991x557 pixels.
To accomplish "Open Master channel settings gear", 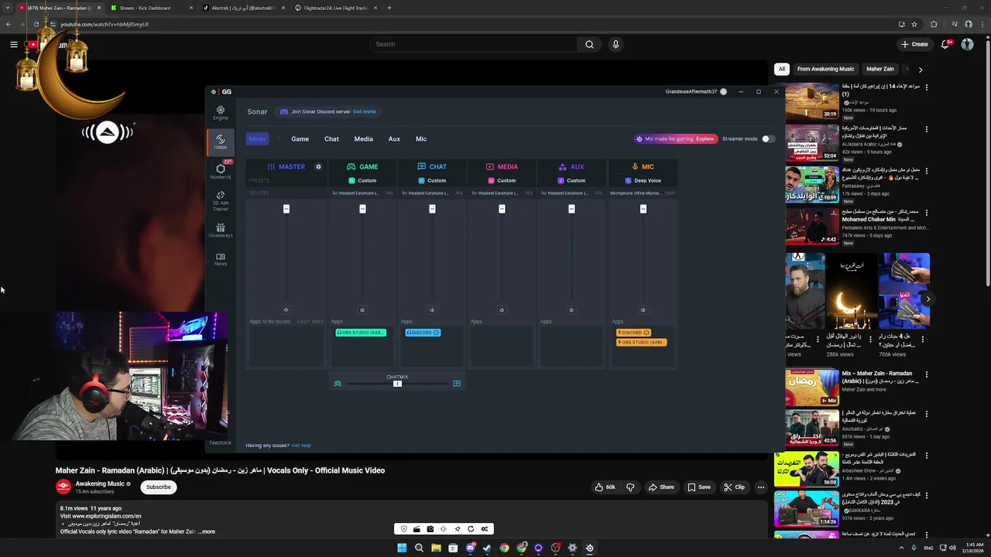I will point(318,166).
